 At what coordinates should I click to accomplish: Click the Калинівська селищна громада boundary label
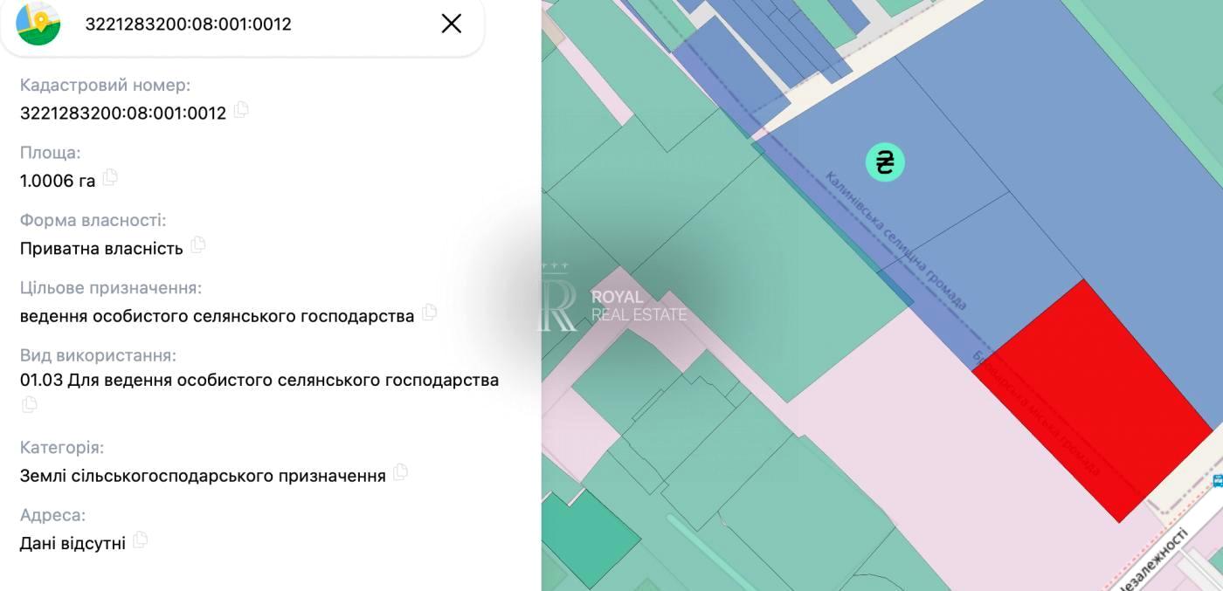pos(895,240)
